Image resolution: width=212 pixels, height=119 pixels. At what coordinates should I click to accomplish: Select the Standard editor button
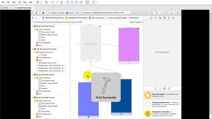[152, 13]
